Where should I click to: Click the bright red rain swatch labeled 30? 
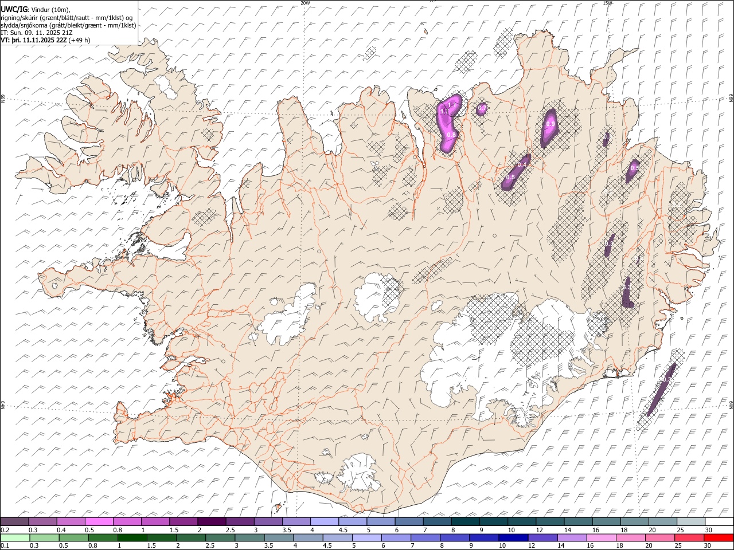(x=717, y=538)
